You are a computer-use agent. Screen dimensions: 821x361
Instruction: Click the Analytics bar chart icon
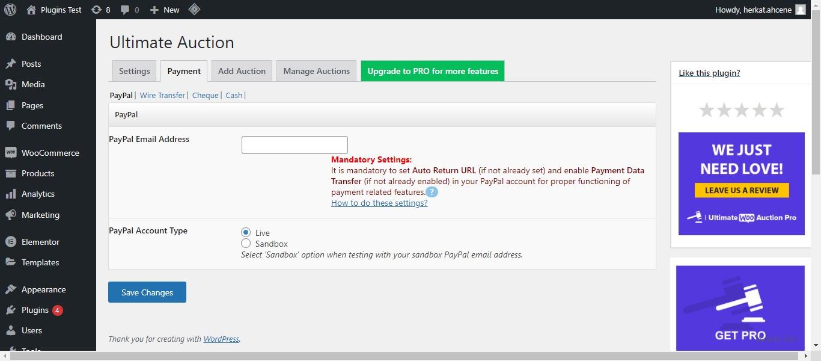coord(10,194)
